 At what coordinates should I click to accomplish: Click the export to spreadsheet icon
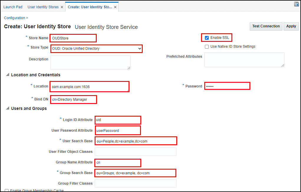click(296, 4)
